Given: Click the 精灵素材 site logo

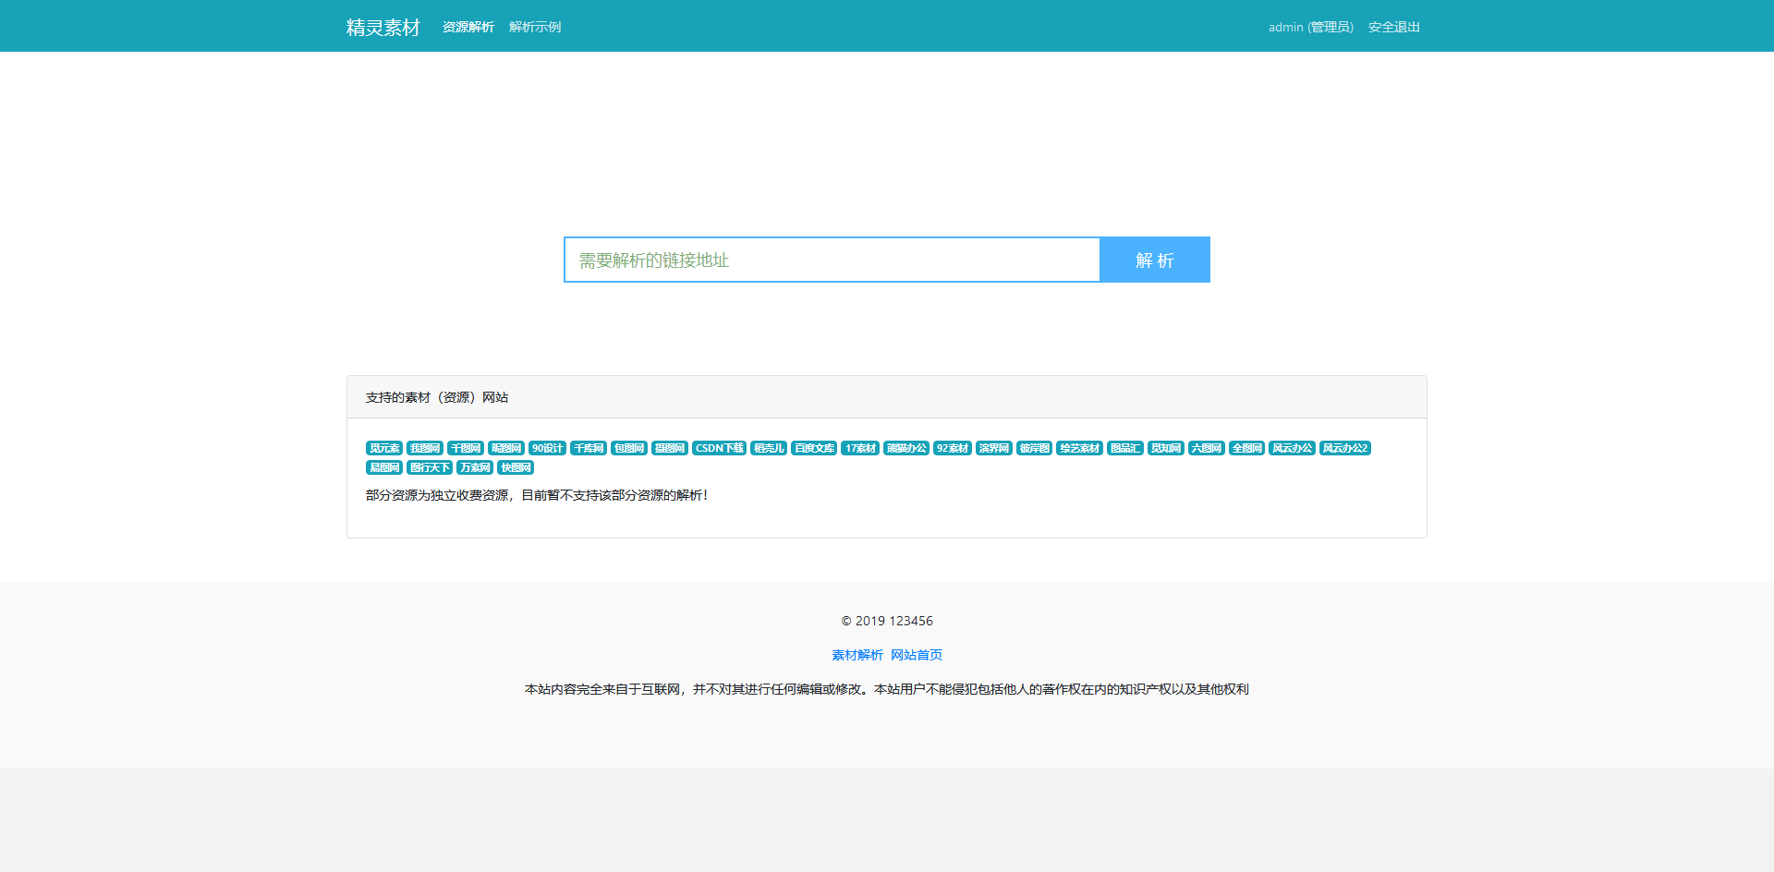Looking at the screenshot, I should pyautogui.click(x=383, y=28).
